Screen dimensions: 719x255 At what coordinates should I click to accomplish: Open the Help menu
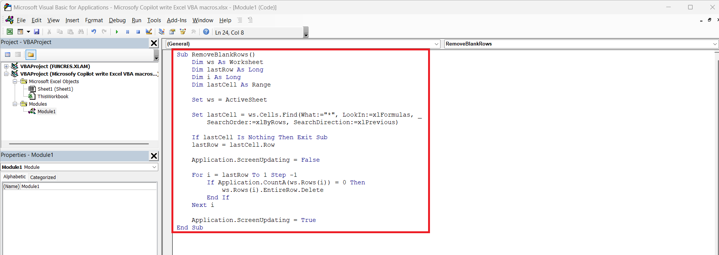point(225,20)
